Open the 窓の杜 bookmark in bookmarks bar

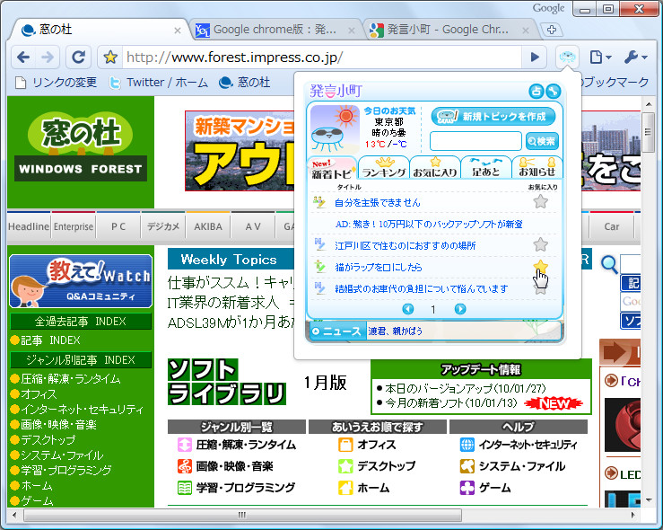click(245, 82)
